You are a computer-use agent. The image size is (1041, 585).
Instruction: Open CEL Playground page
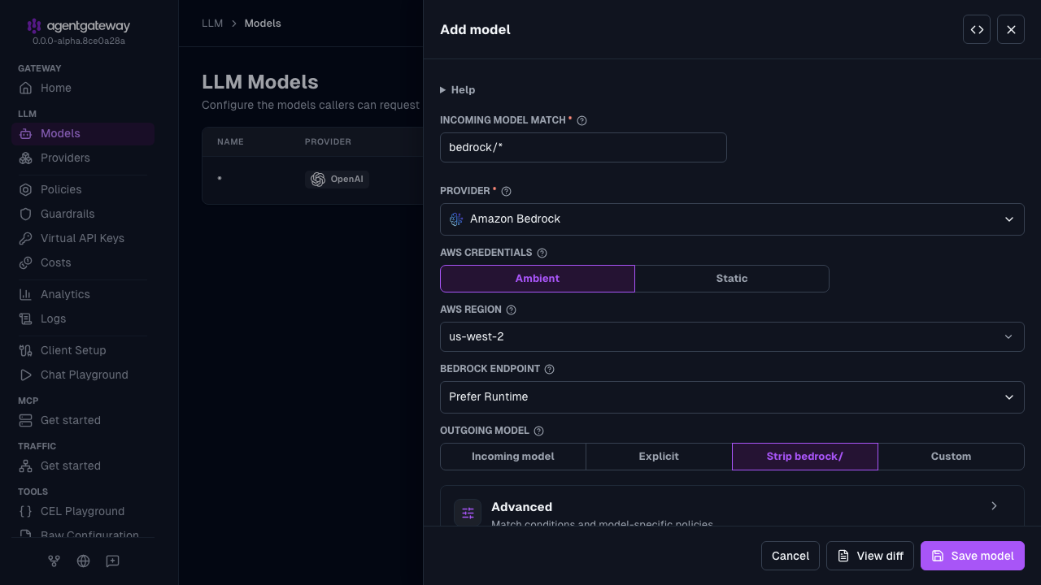pos(83,511)
